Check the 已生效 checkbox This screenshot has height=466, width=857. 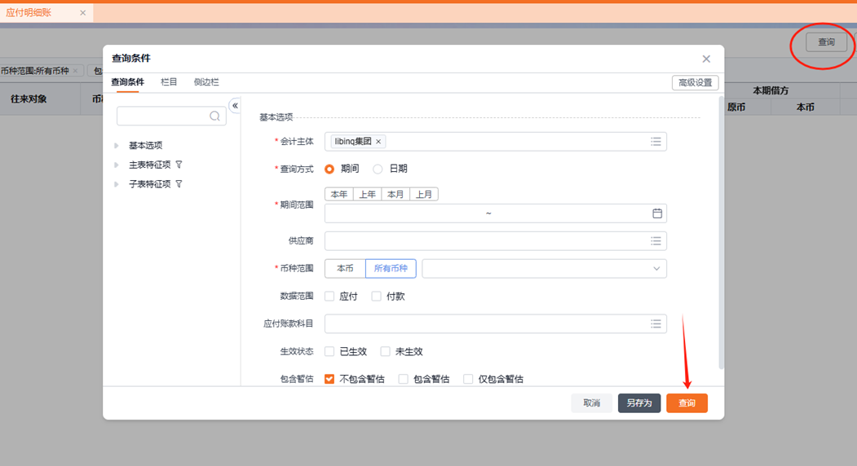329,351
